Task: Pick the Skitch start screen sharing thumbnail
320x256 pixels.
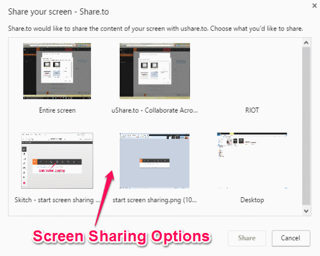Action: pyautogui.click(x=57, y=161)
